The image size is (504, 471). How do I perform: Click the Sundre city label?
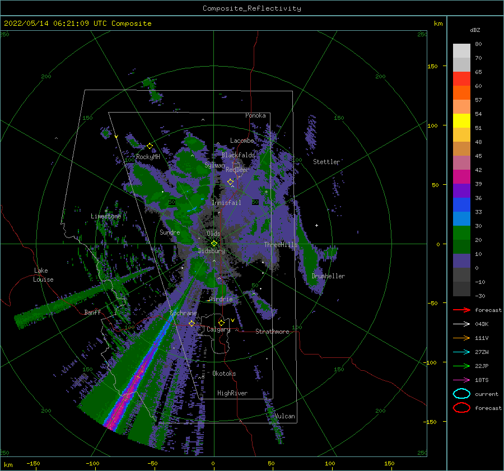pyautogui.click(x=170, y=232)
